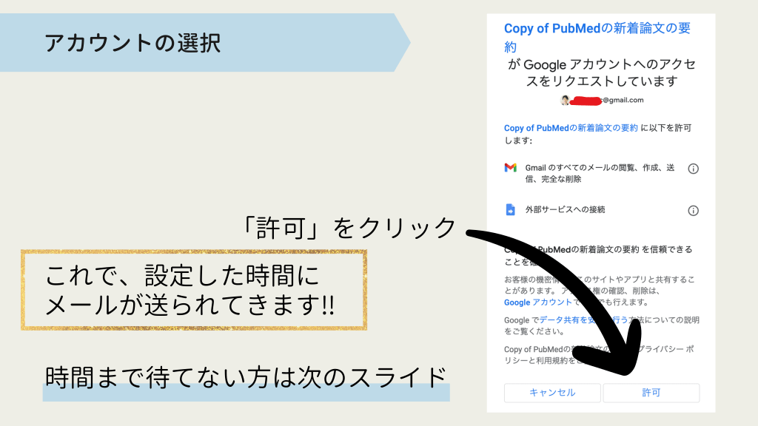This screenshot has height=426, width=758.
Task: Click the blue external service connection icon
Action: [511, 210]
